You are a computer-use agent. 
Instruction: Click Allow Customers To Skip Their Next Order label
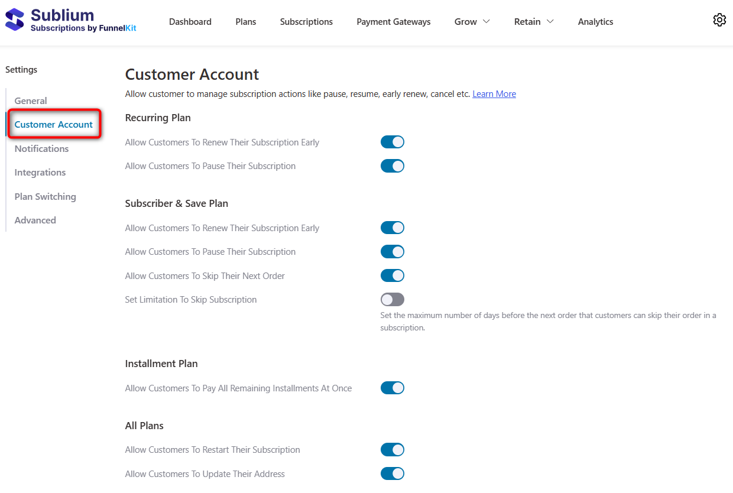(205, 276)
